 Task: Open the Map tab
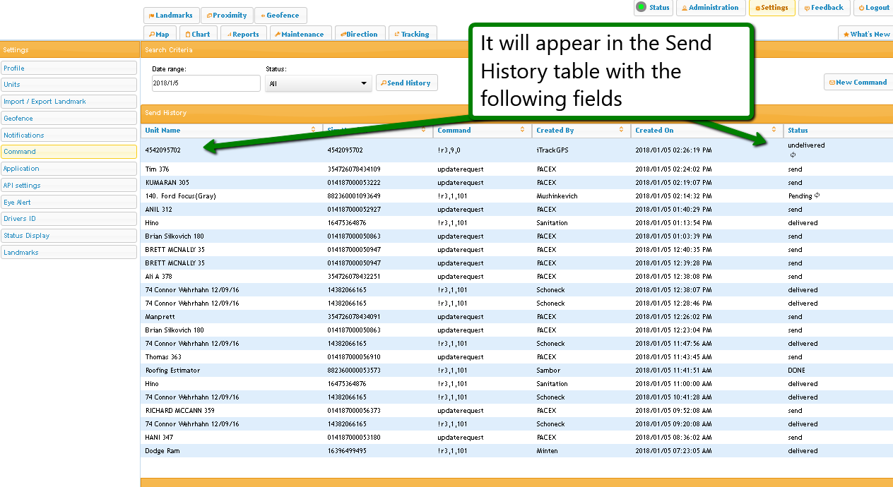point(160,34)
